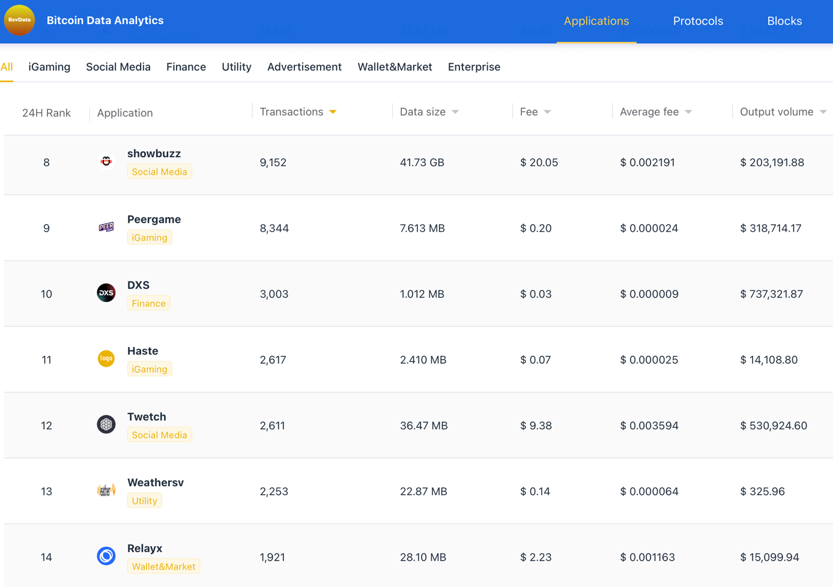833x587 pixels.
Task: Click the 22.87 MB data size cell
Action: click(423, 492)
